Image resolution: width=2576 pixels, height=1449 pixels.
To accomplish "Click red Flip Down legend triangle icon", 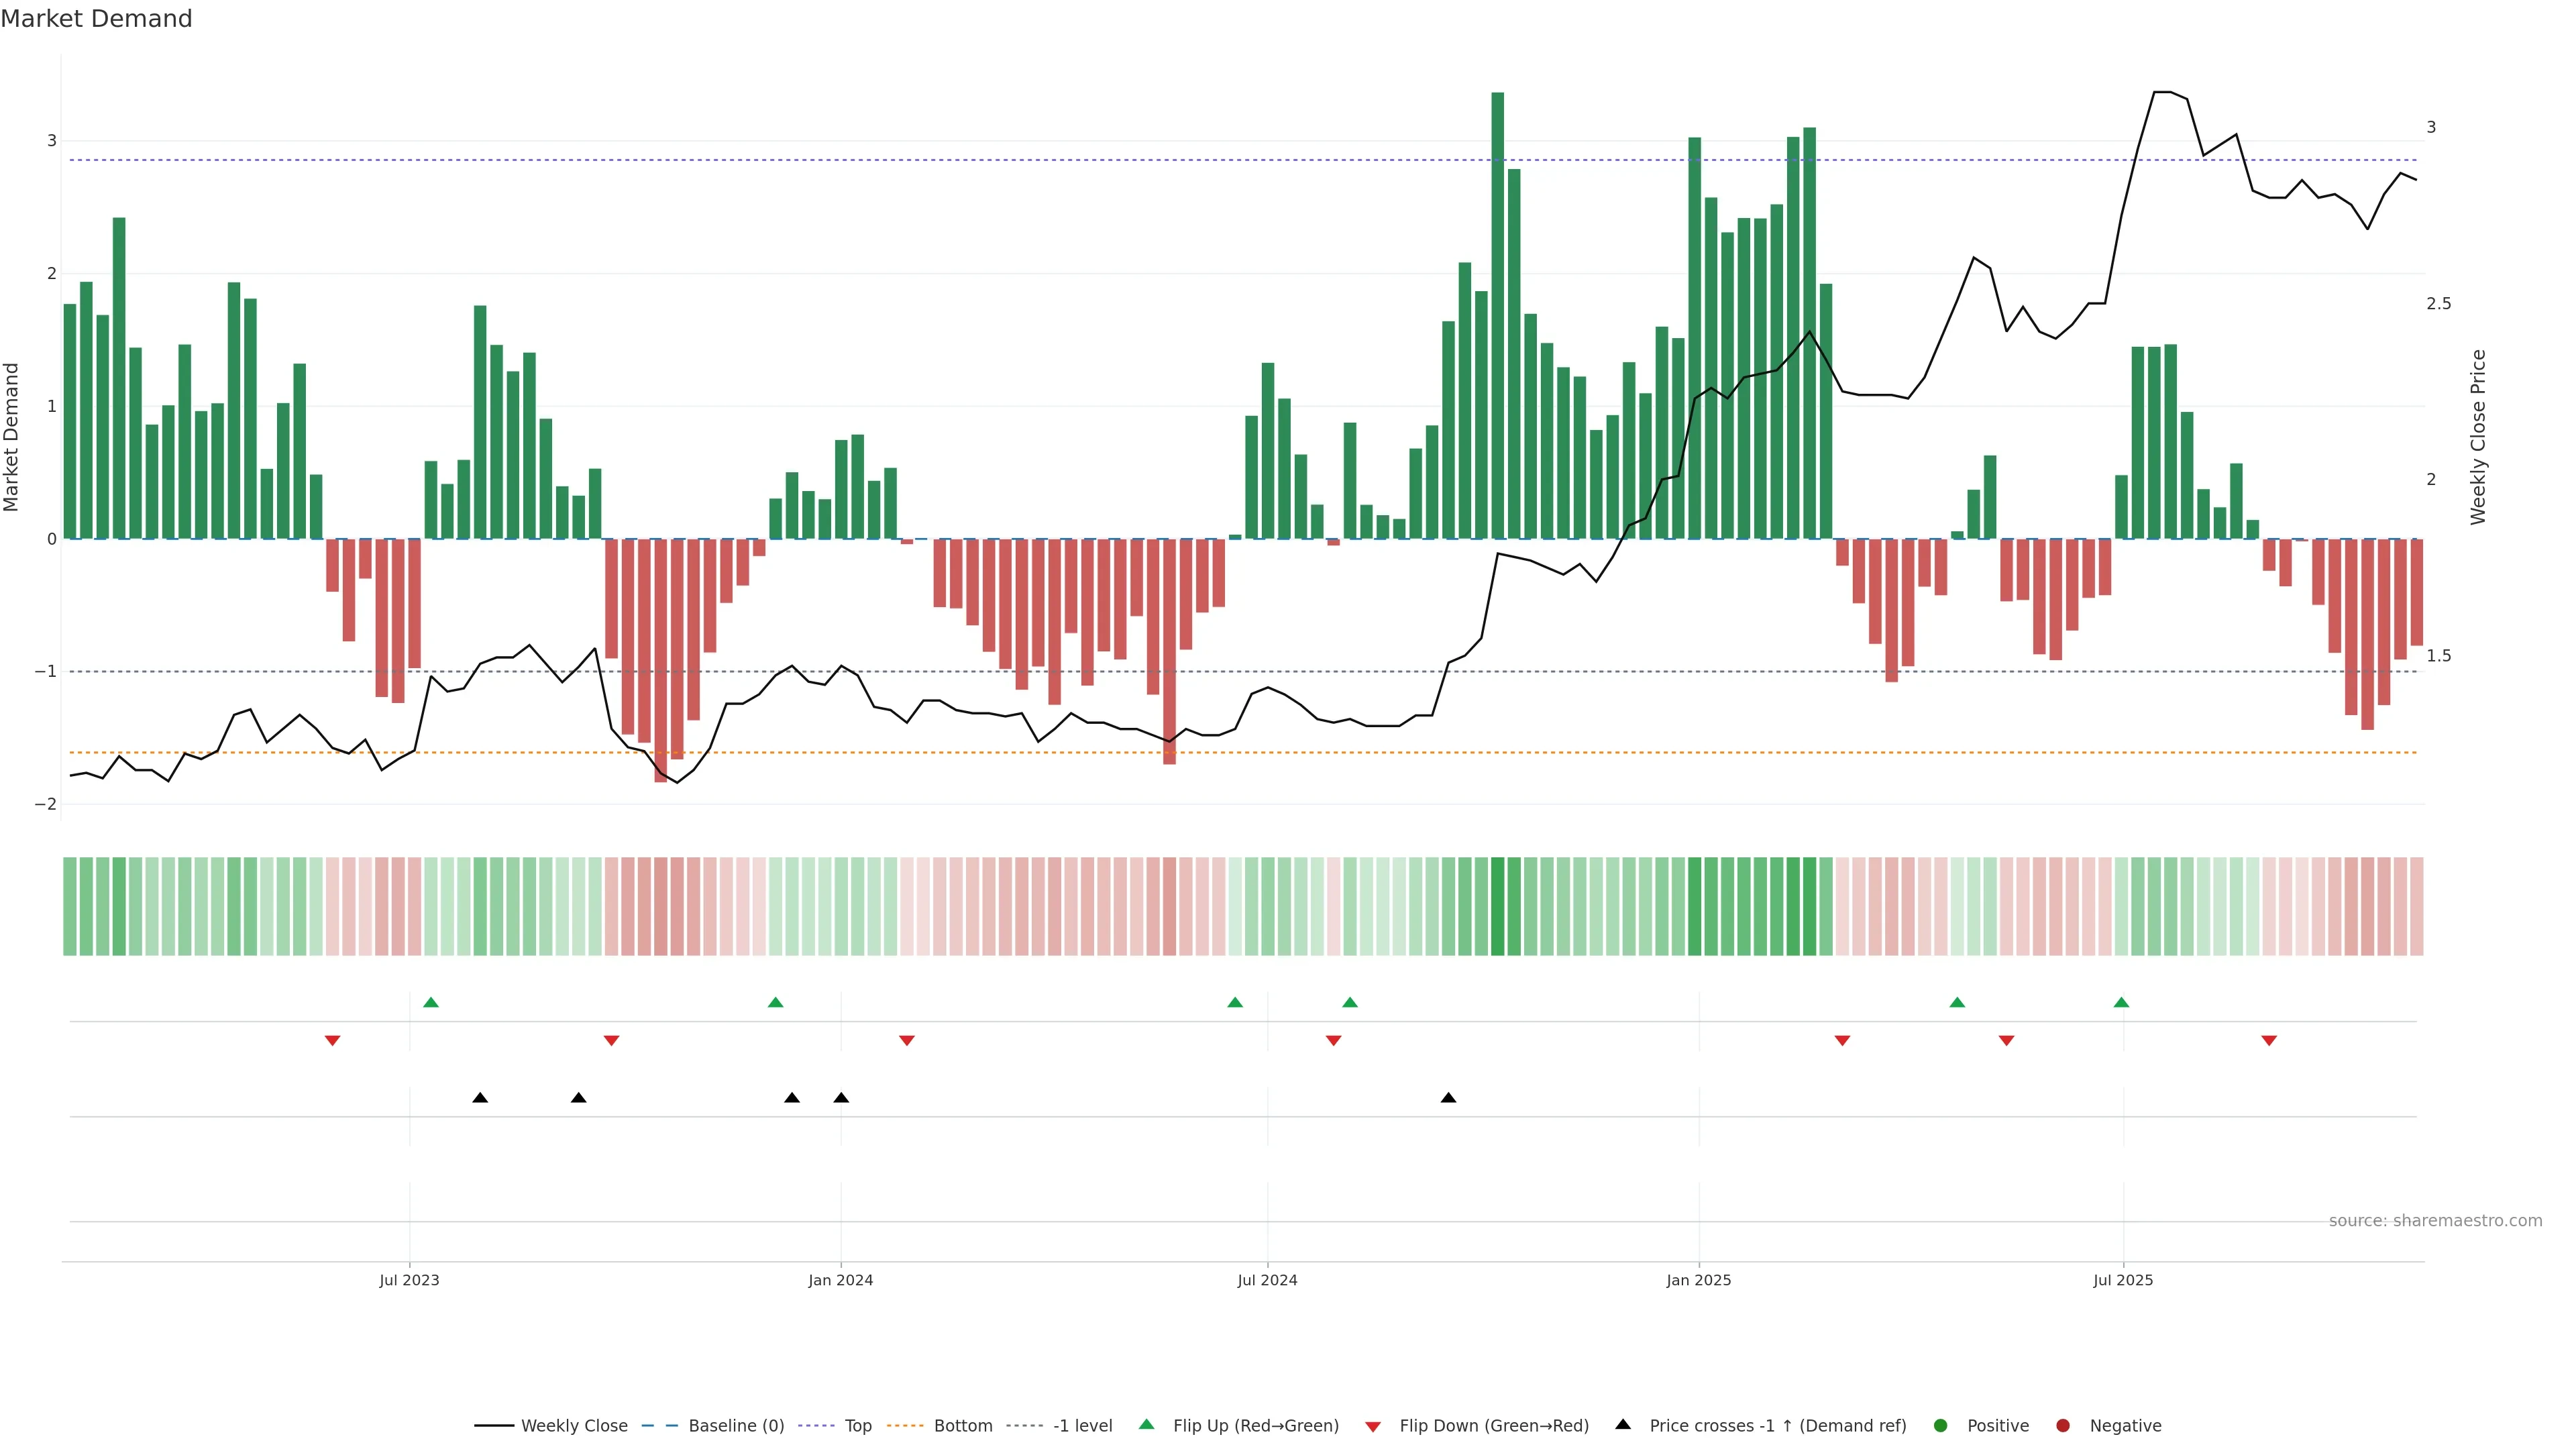I will coord(1373,1426).
